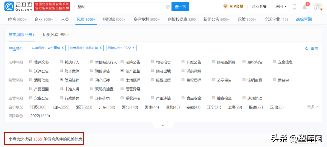This screenshot has height=147, width=327.
Task: Click the user avatar in the header
Action: click(318, 7)
